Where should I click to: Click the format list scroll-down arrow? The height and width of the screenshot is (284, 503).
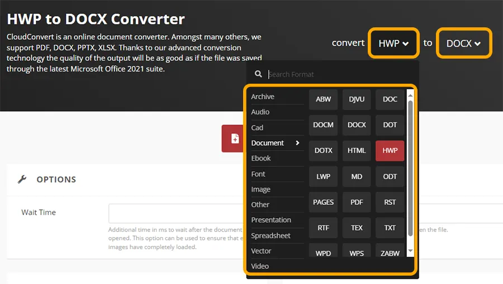(410, 251)
